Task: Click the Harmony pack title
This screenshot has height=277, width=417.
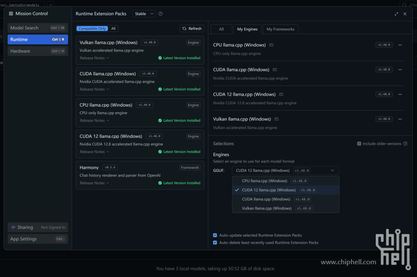Action: [89, 168]
